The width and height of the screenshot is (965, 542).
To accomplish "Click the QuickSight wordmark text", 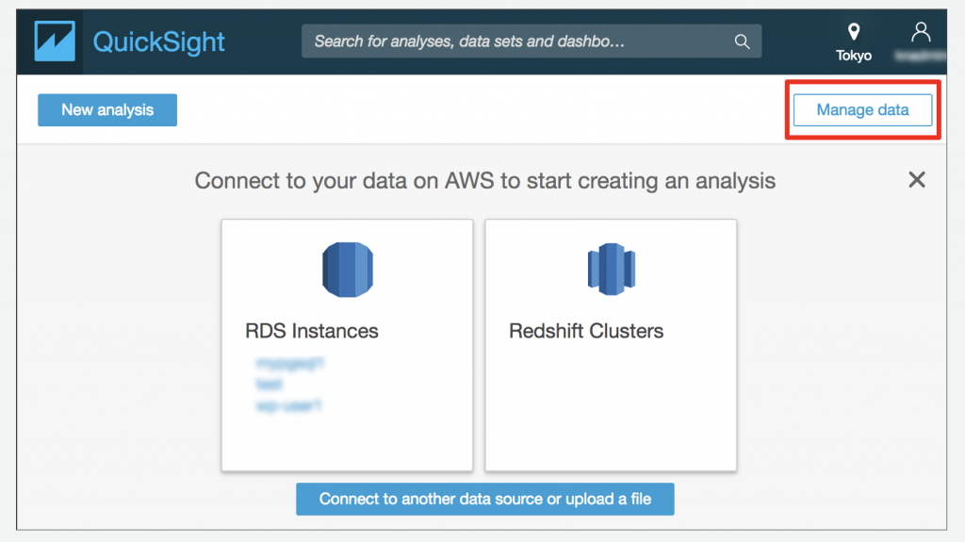I will tap(158, 42).
